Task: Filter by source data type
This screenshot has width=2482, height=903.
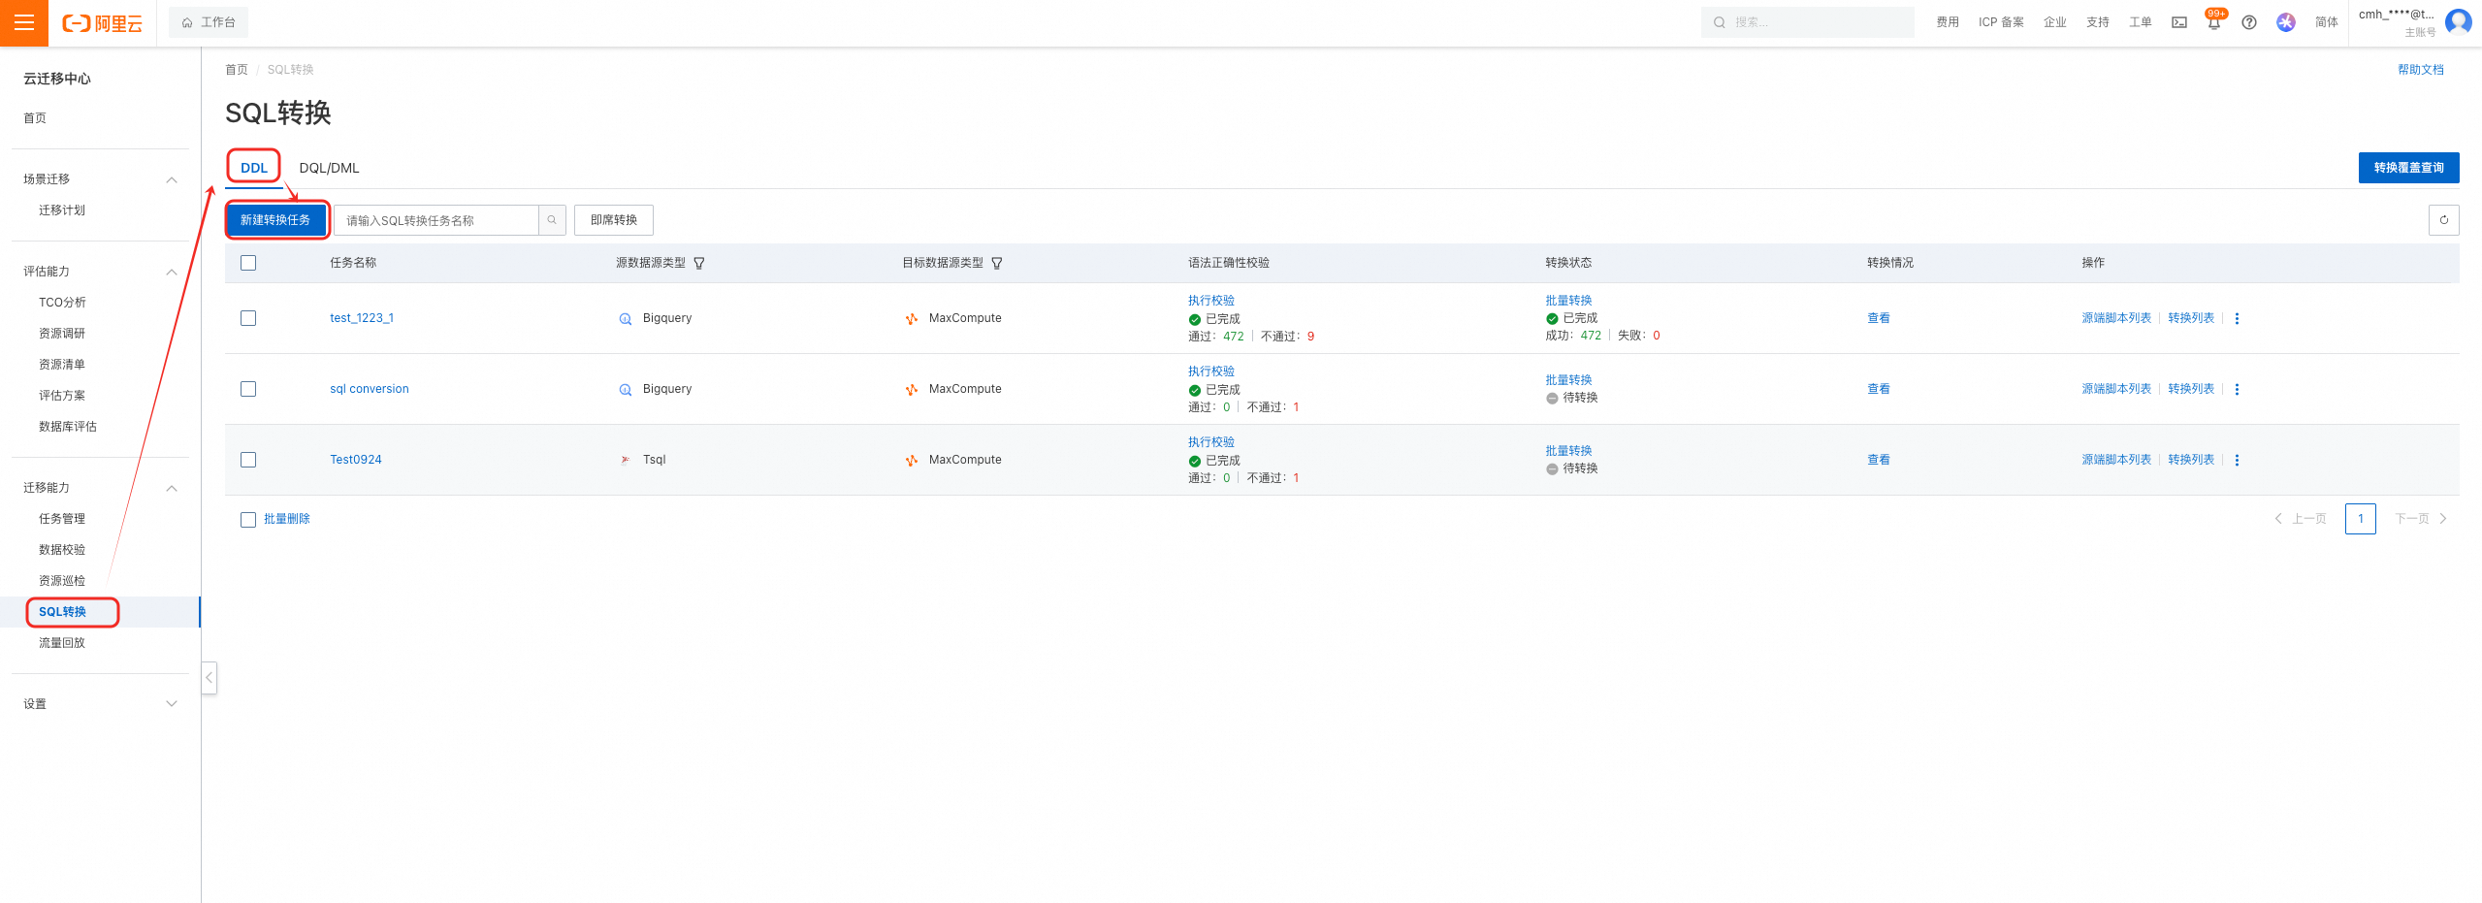Action: tap(699, 263)
